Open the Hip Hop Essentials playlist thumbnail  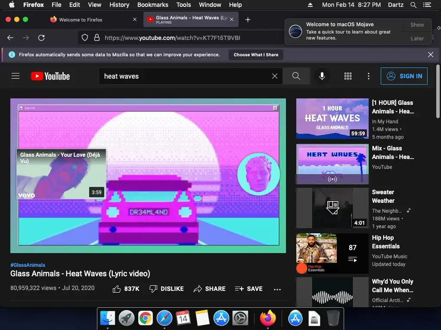pos(332,254)
